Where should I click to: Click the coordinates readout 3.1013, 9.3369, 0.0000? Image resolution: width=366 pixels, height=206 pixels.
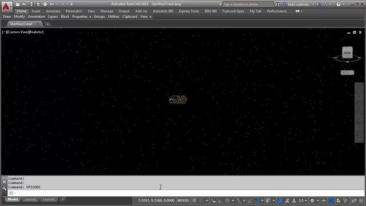(x=156, y=200)
